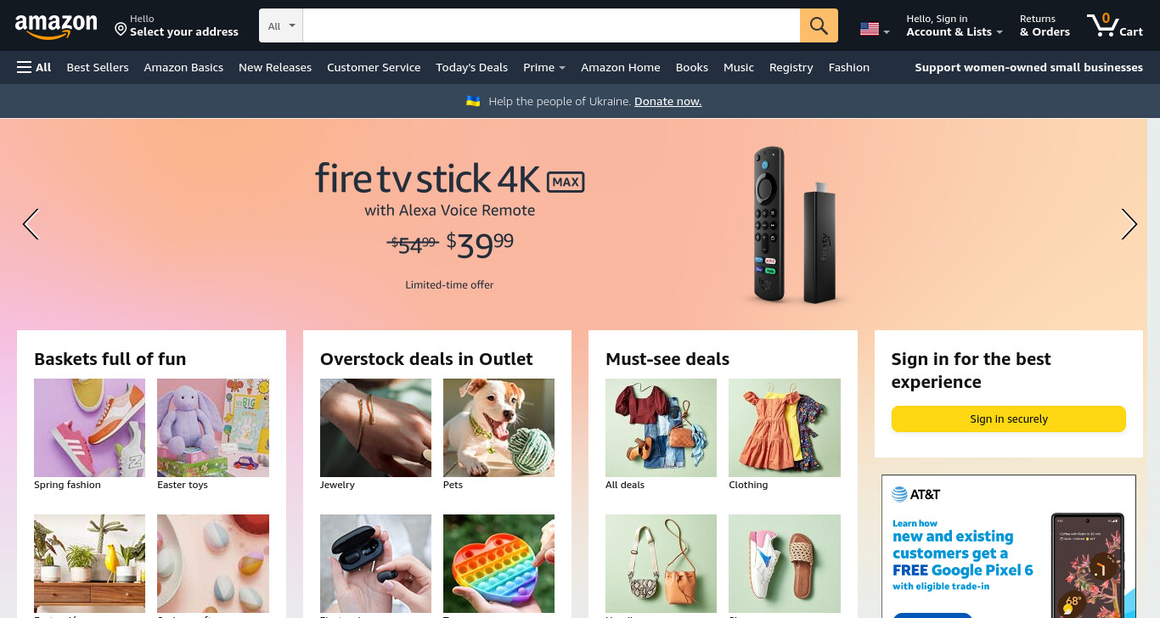Expand the All search category dropdown
The image size is (1160, 618).
tap(281, 25)
